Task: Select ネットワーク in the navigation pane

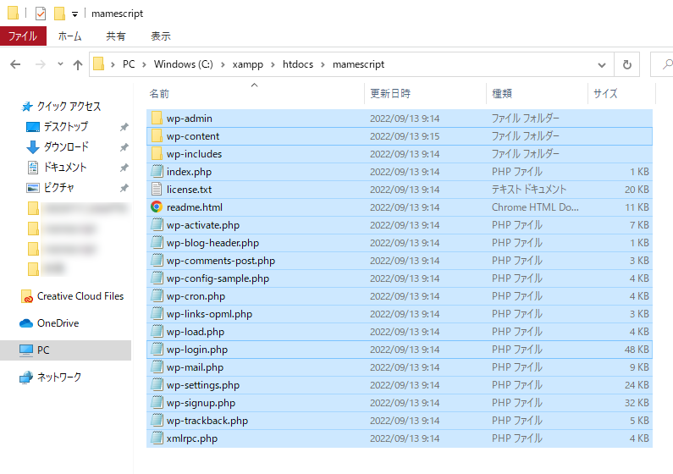Action: pyautogui.click(x=59, y=378)
